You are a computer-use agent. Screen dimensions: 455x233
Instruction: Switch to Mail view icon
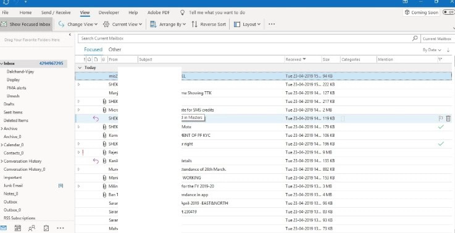pyautogui.click(x=4, y=228)
